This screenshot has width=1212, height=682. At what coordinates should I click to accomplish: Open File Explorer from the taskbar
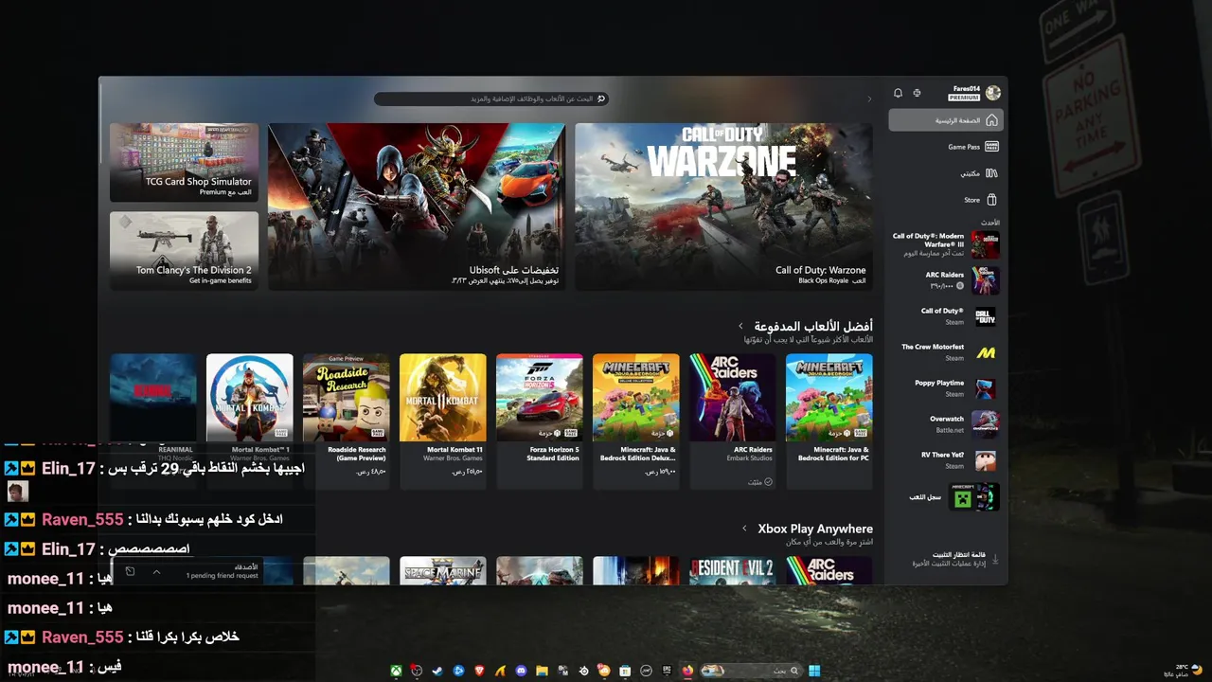pyautogui.click(x=542, y=671)
